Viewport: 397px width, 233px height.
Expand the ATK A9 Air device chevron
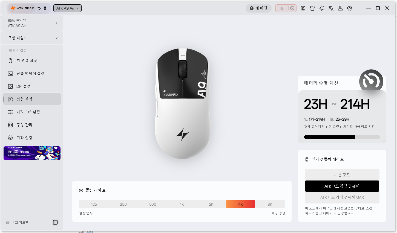coord(57,23)
